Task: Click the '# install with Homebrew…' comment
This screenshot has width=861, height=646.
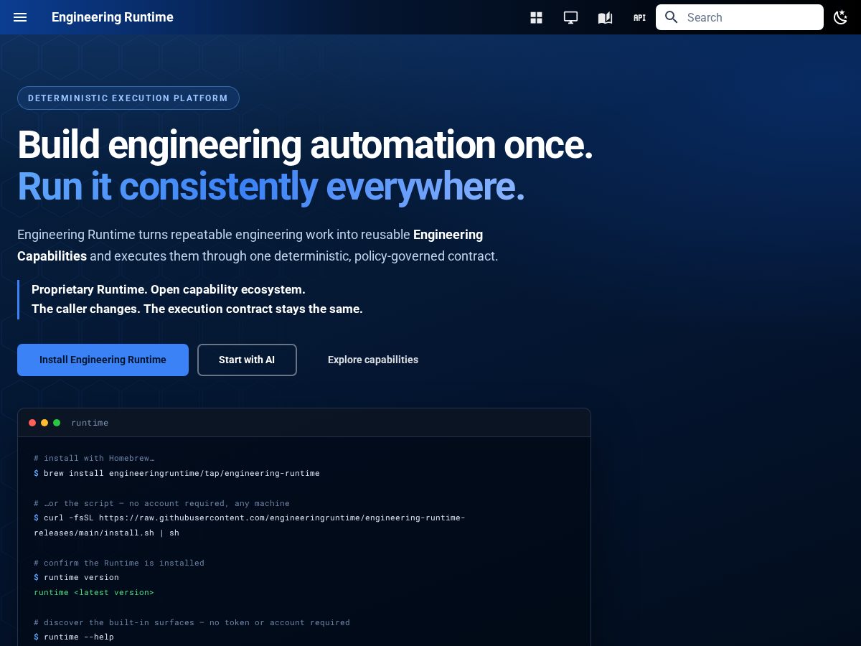Action: [x=94, y=458]
